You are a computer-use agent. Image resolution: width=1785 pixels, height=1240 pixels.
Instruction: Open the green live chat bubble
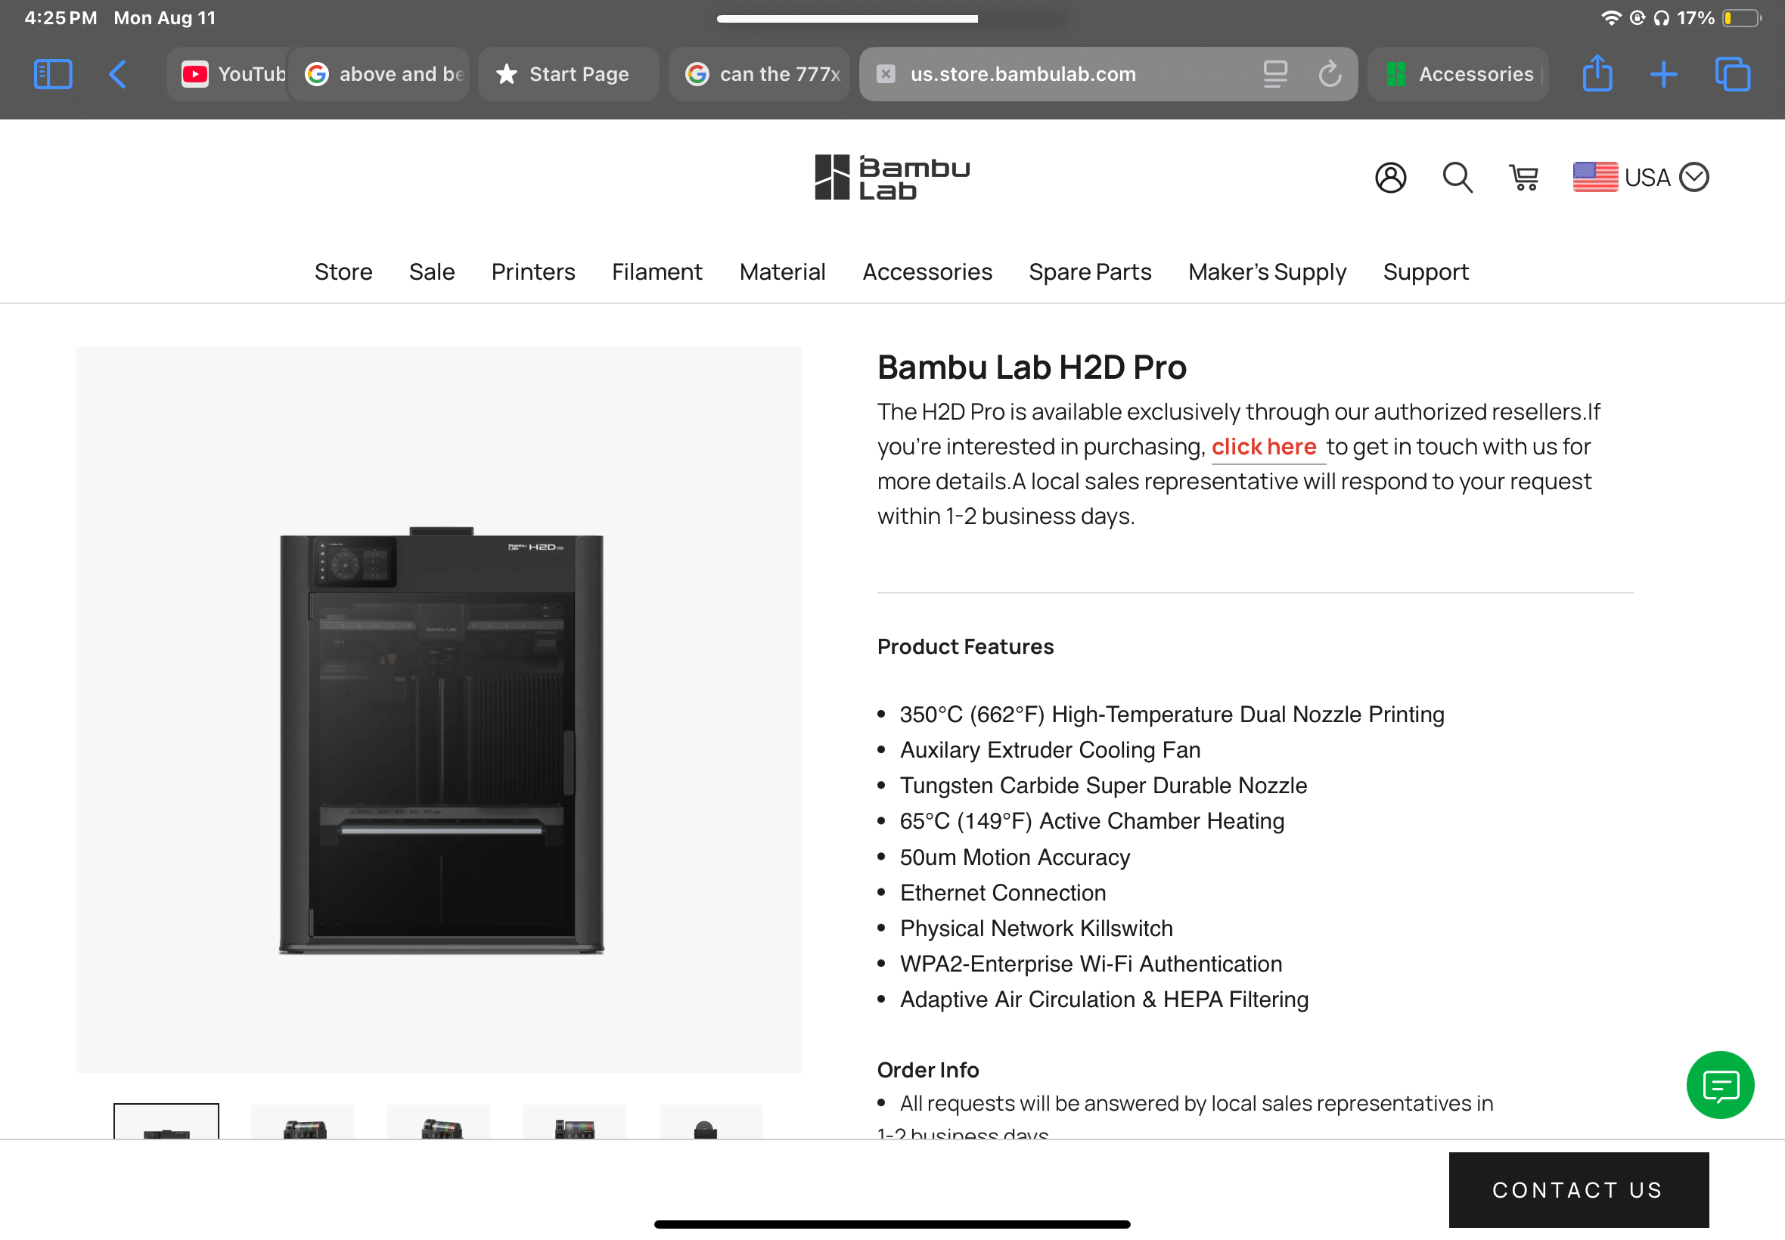pos(1720,1084)
